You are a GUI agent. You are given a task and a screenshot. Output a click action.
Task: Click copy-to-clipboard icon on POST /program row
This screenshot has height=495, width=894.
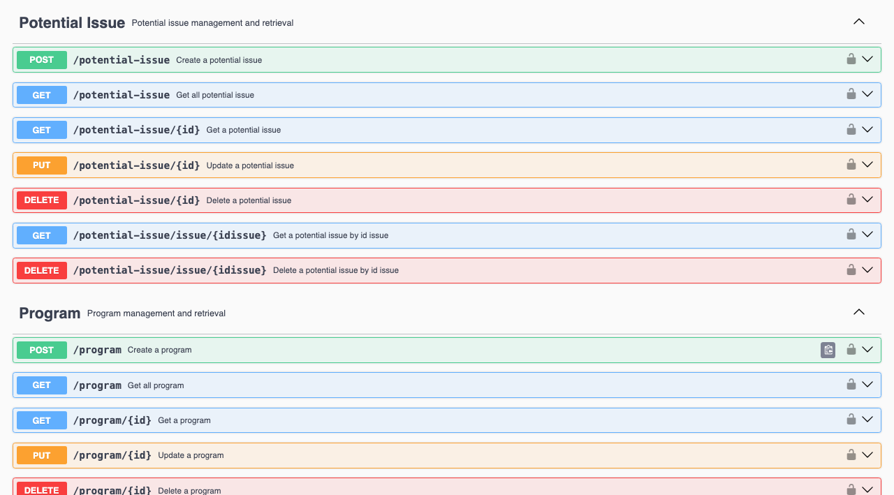coord(828,350)
